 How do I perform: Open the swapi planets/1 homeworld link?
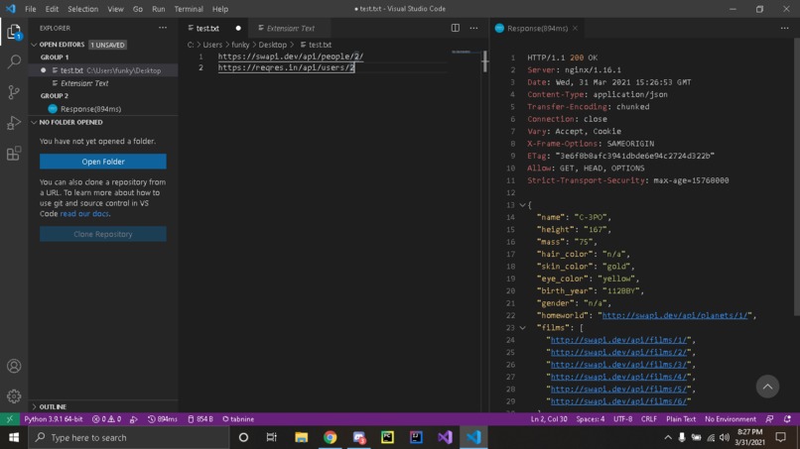pos(675,315)
